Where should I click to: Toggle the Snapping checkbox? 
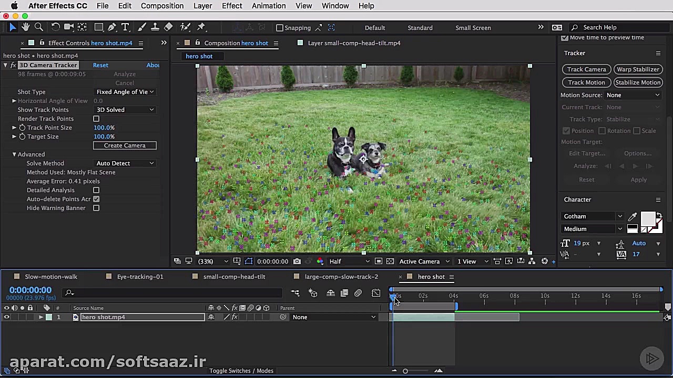pos(280,28)
